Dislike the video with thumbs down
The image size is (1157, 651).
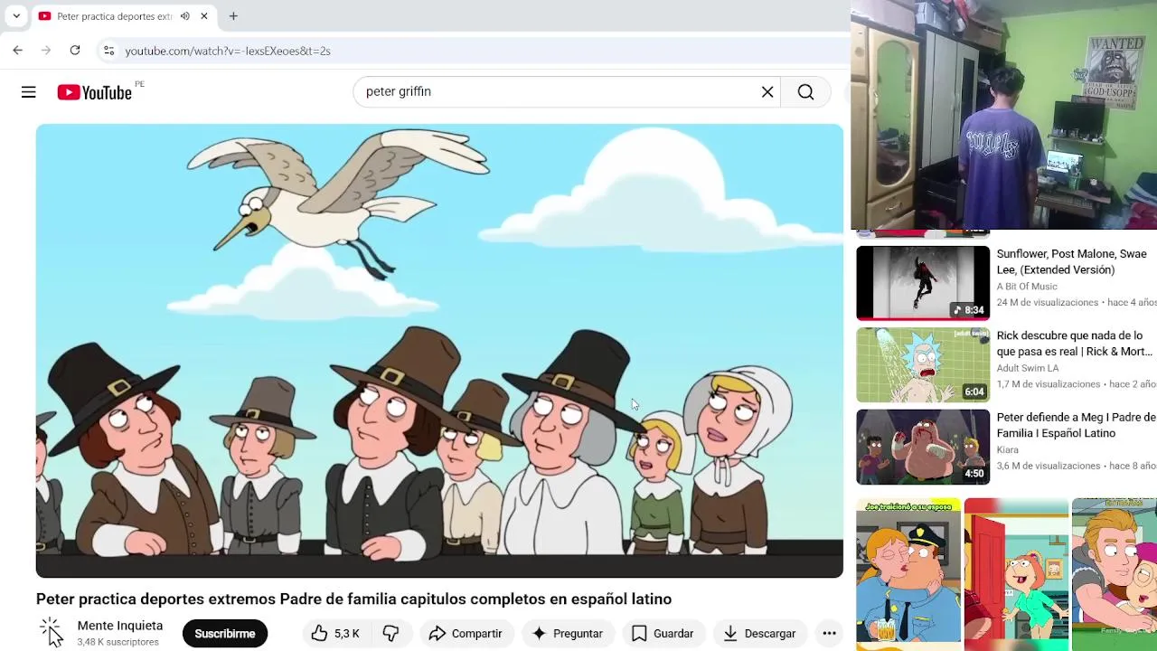[x=390, y=634]
